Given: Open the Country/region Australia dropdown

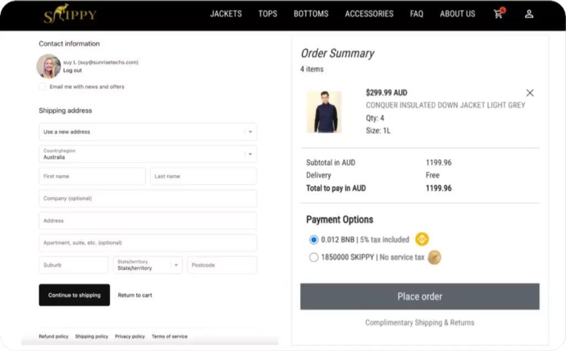Looking at the screenshot, I should (148, 154).
